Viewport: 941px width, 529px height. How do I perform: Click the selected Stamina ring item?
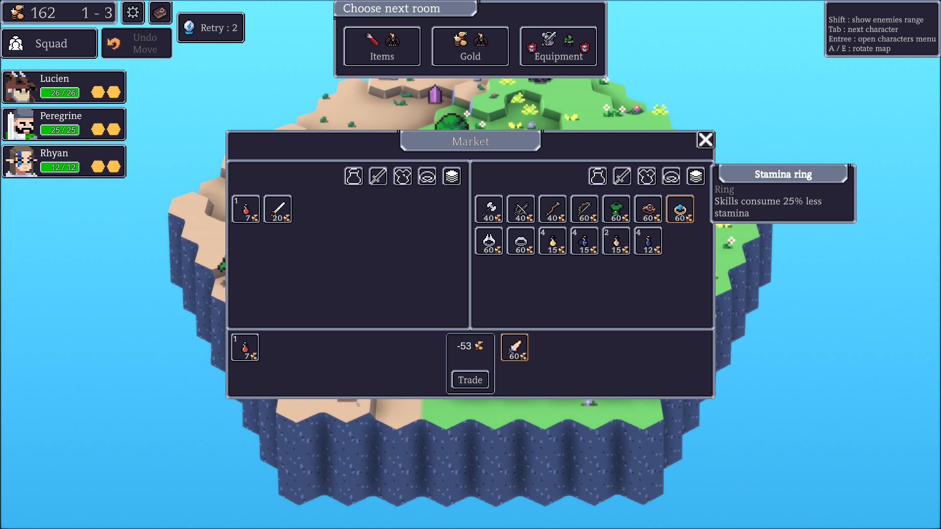680,209
